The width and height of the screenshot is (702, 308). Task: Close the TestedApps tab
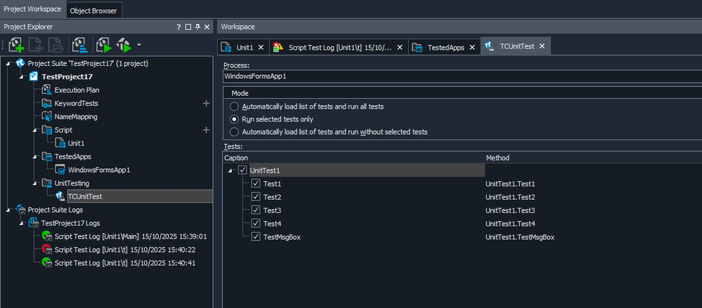472,47
